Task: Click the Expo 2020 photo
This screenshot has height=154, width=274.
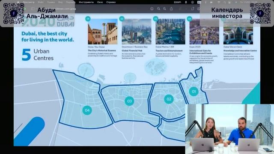Action: click(x=204, y=31)
